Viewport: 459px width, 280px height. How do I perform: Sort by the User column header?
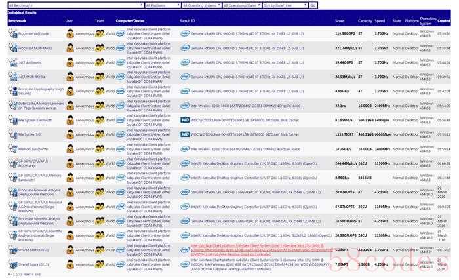69,21
